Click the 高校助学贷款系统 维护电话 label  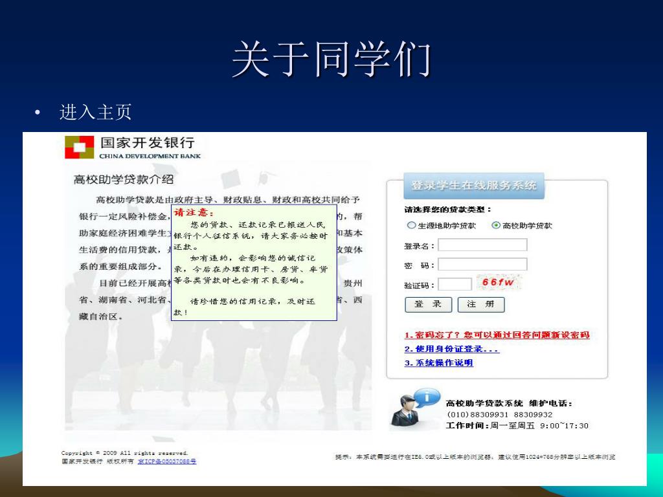coord(509,404)
